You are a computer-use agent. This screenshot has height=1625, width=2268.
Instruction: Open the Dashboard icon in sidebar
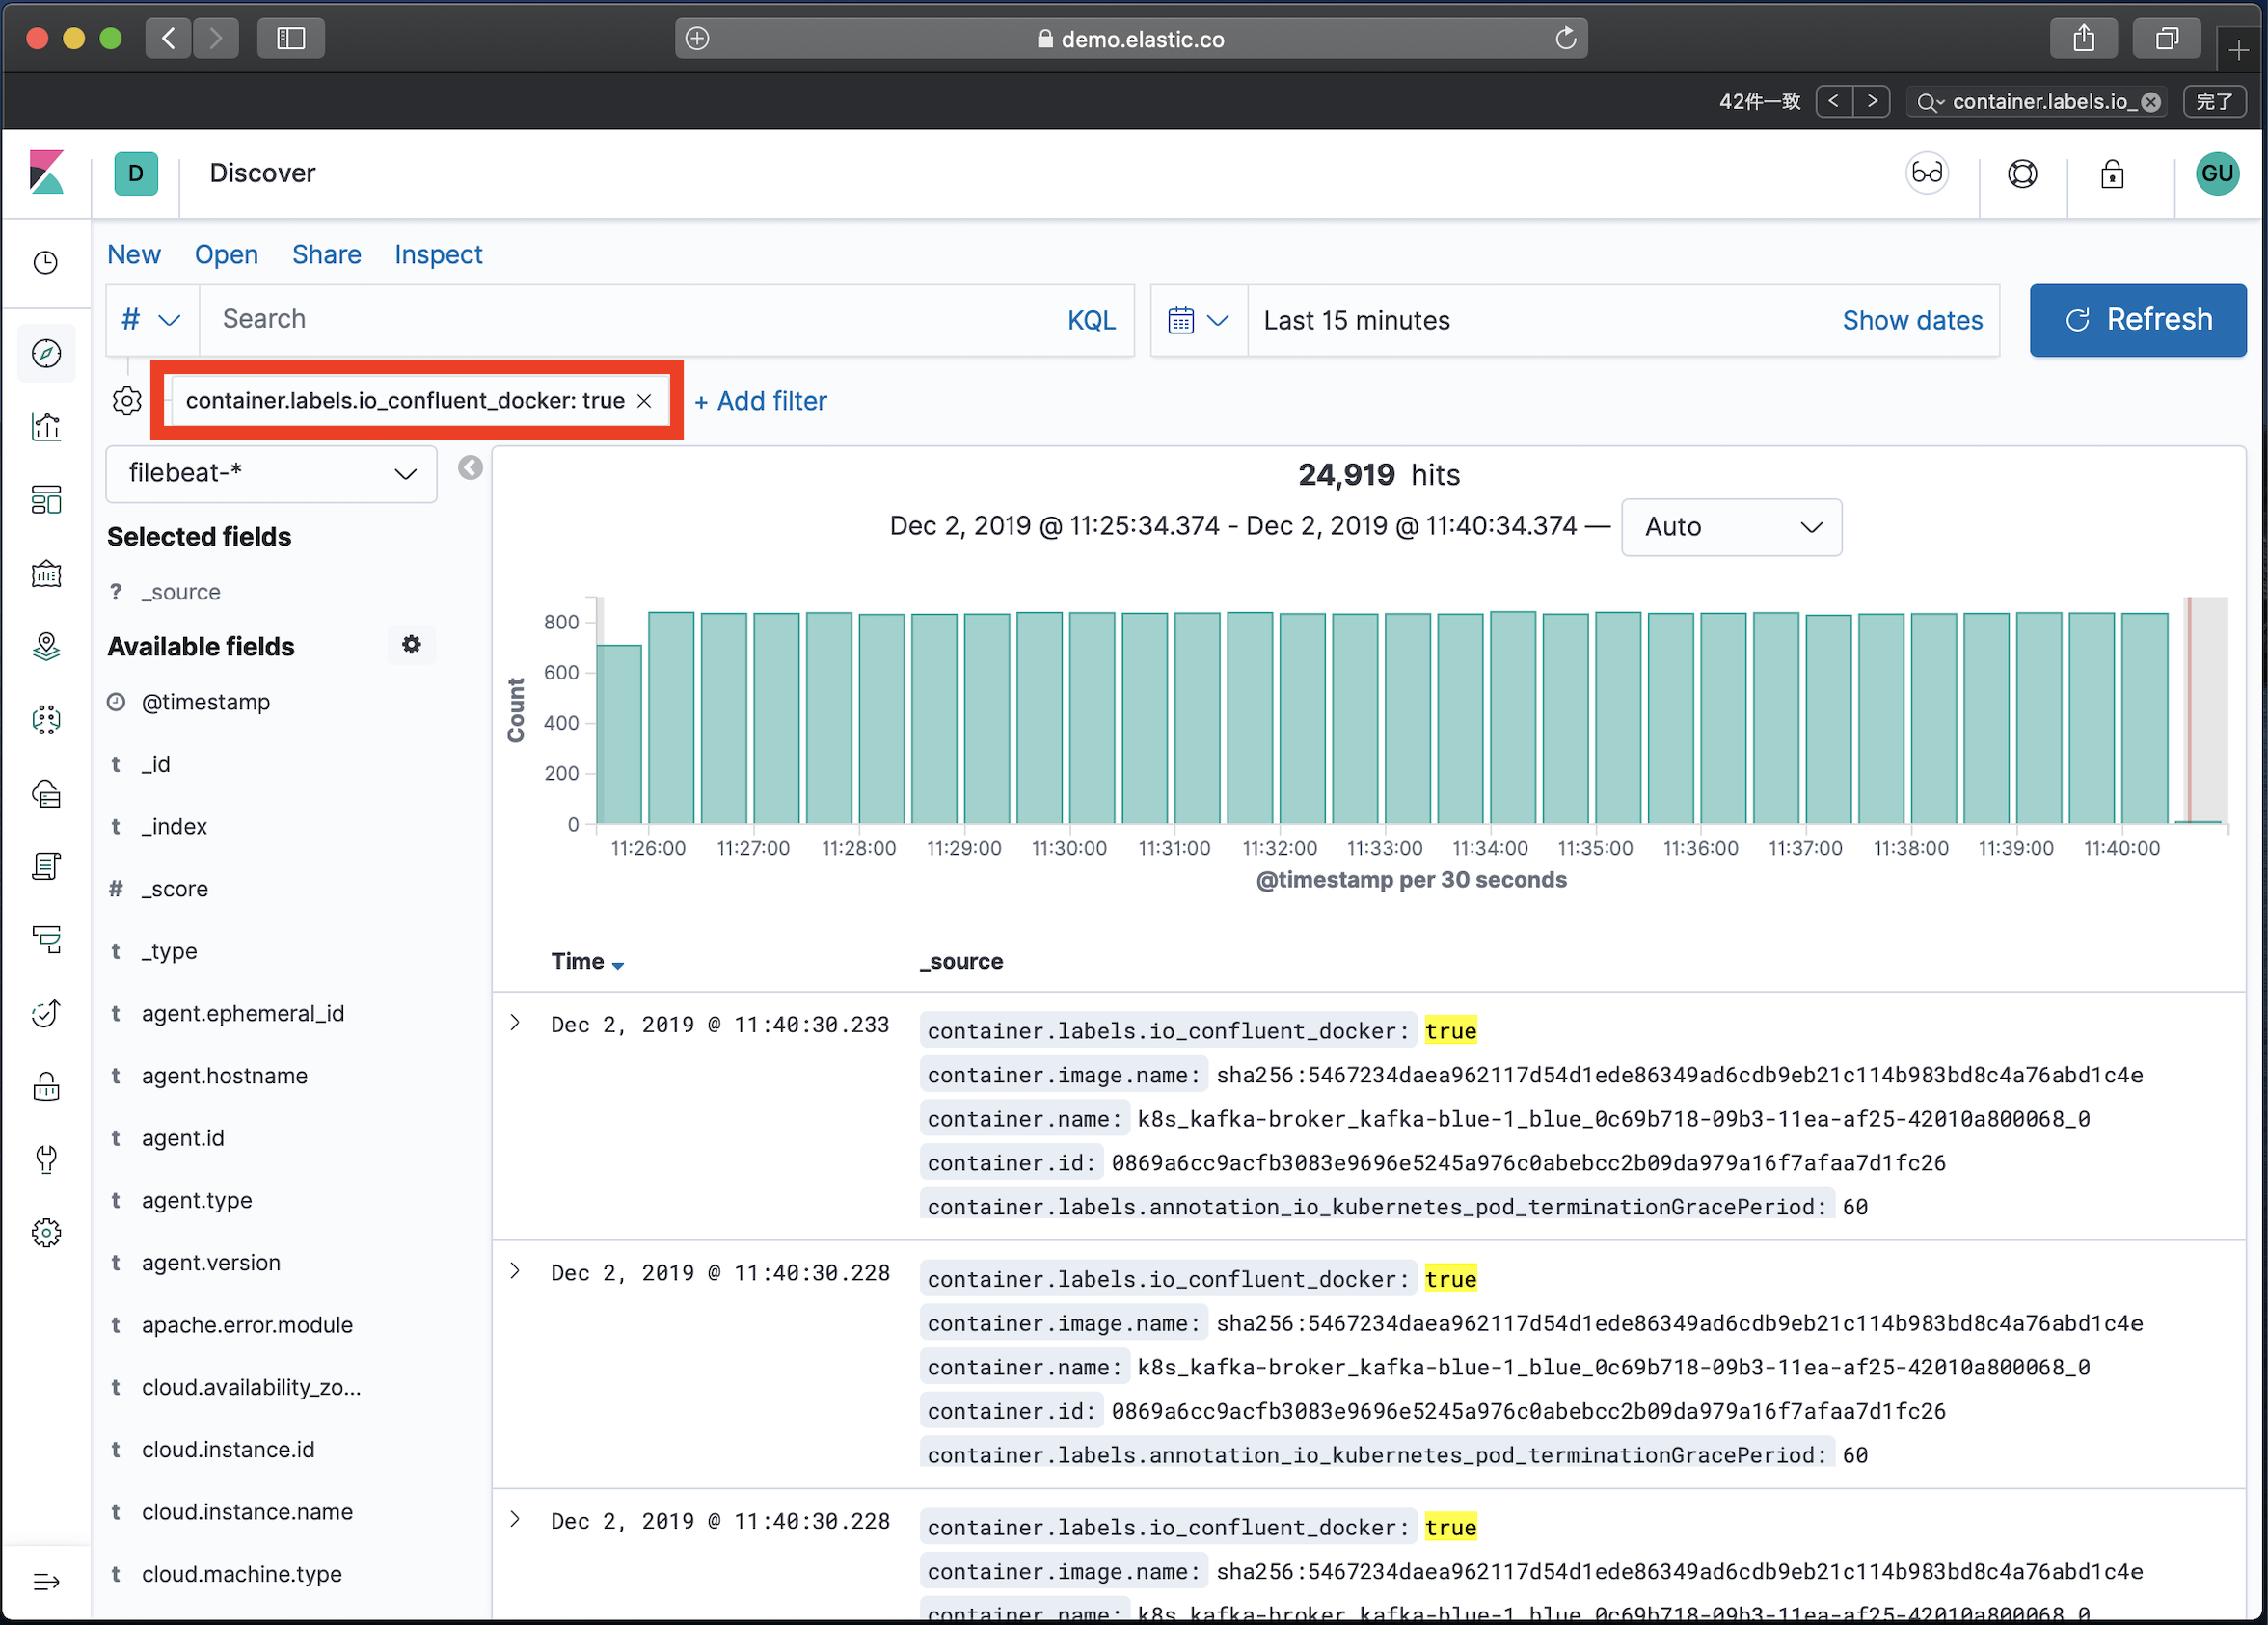click(46, 499)
